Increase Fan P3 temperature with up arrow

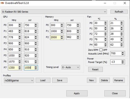(x=106, y=38)
